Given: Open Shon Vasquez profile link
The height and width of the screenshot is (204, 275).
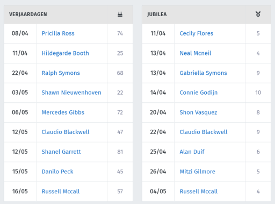Looking at the screenshot, I should tap(198, 112).
